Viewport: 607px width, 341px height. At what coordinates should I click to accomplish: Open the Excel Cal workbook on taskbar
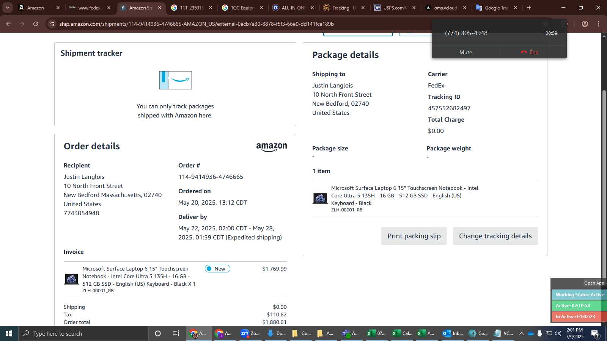402,333
